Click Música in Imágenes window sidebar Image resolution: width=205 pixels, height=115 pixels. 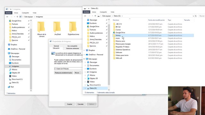[x=14, y=70]
